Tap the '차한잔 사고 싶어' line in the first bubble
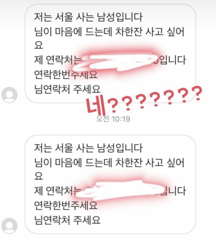This screenshot has width=216, height=241. 149,32
